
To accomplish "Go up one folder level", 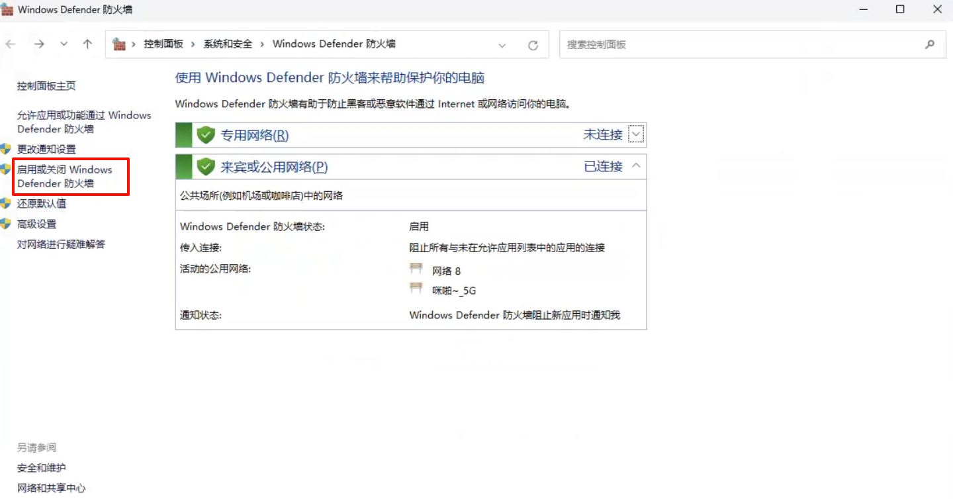I will point(87,44).
